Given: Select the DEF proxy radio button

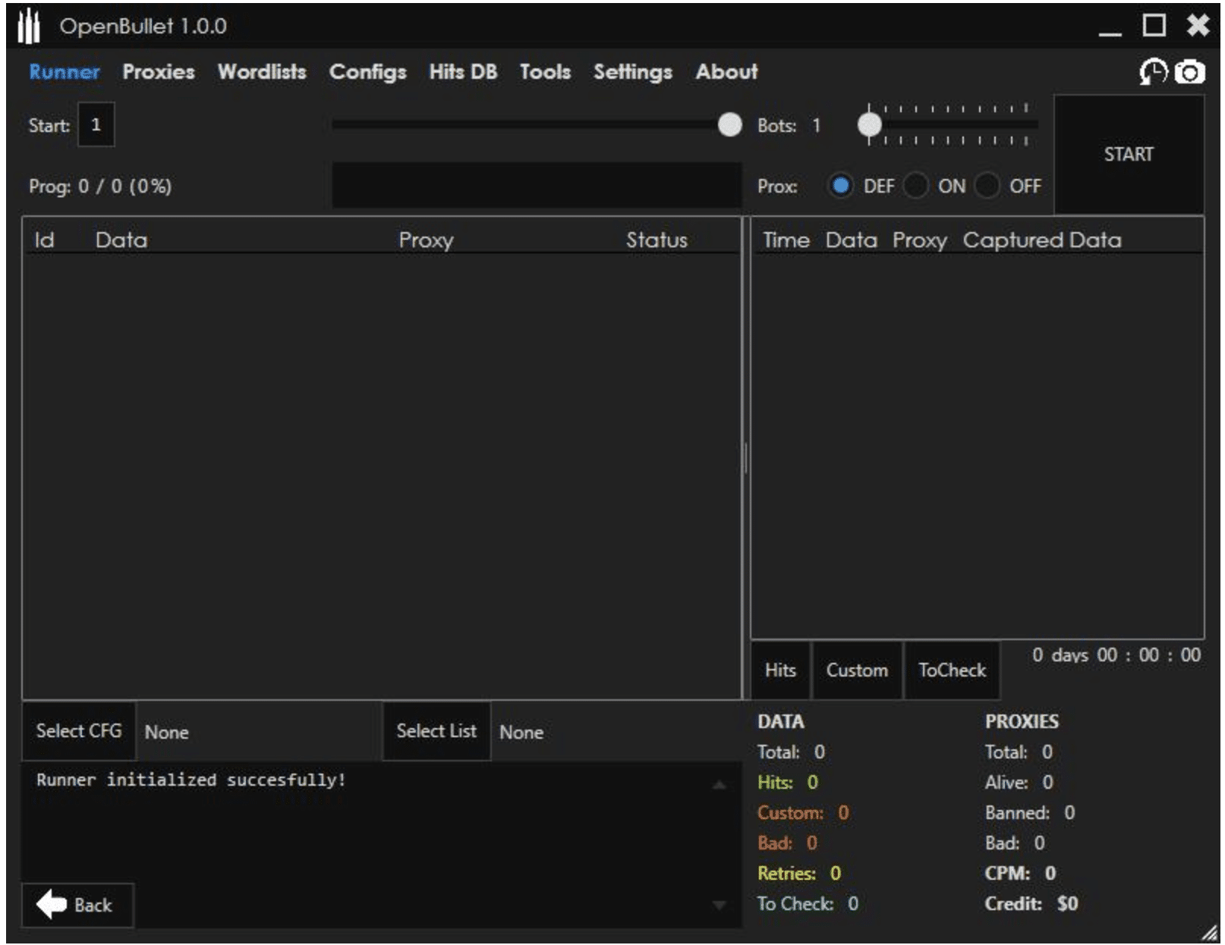Looking at the screenshot, I should point(842,185).
